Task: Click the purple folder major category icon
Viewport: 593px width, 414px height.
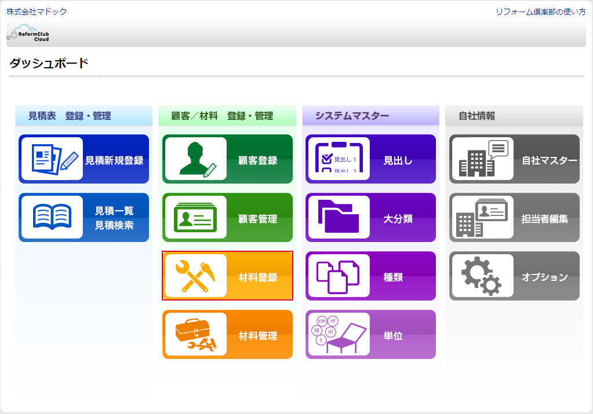Action: [x=339, y=217]
